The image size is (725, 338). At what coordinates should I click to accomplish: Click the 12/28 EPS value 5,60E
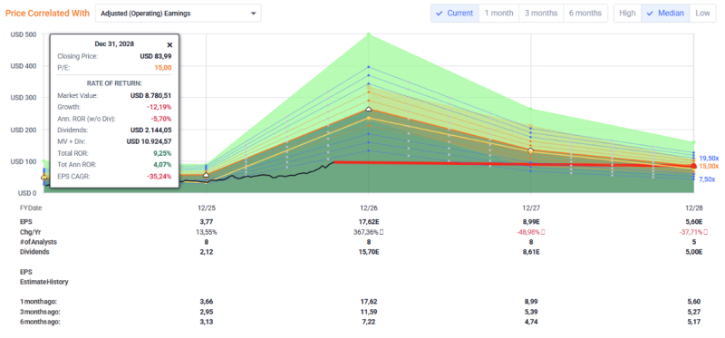[693, 221]
